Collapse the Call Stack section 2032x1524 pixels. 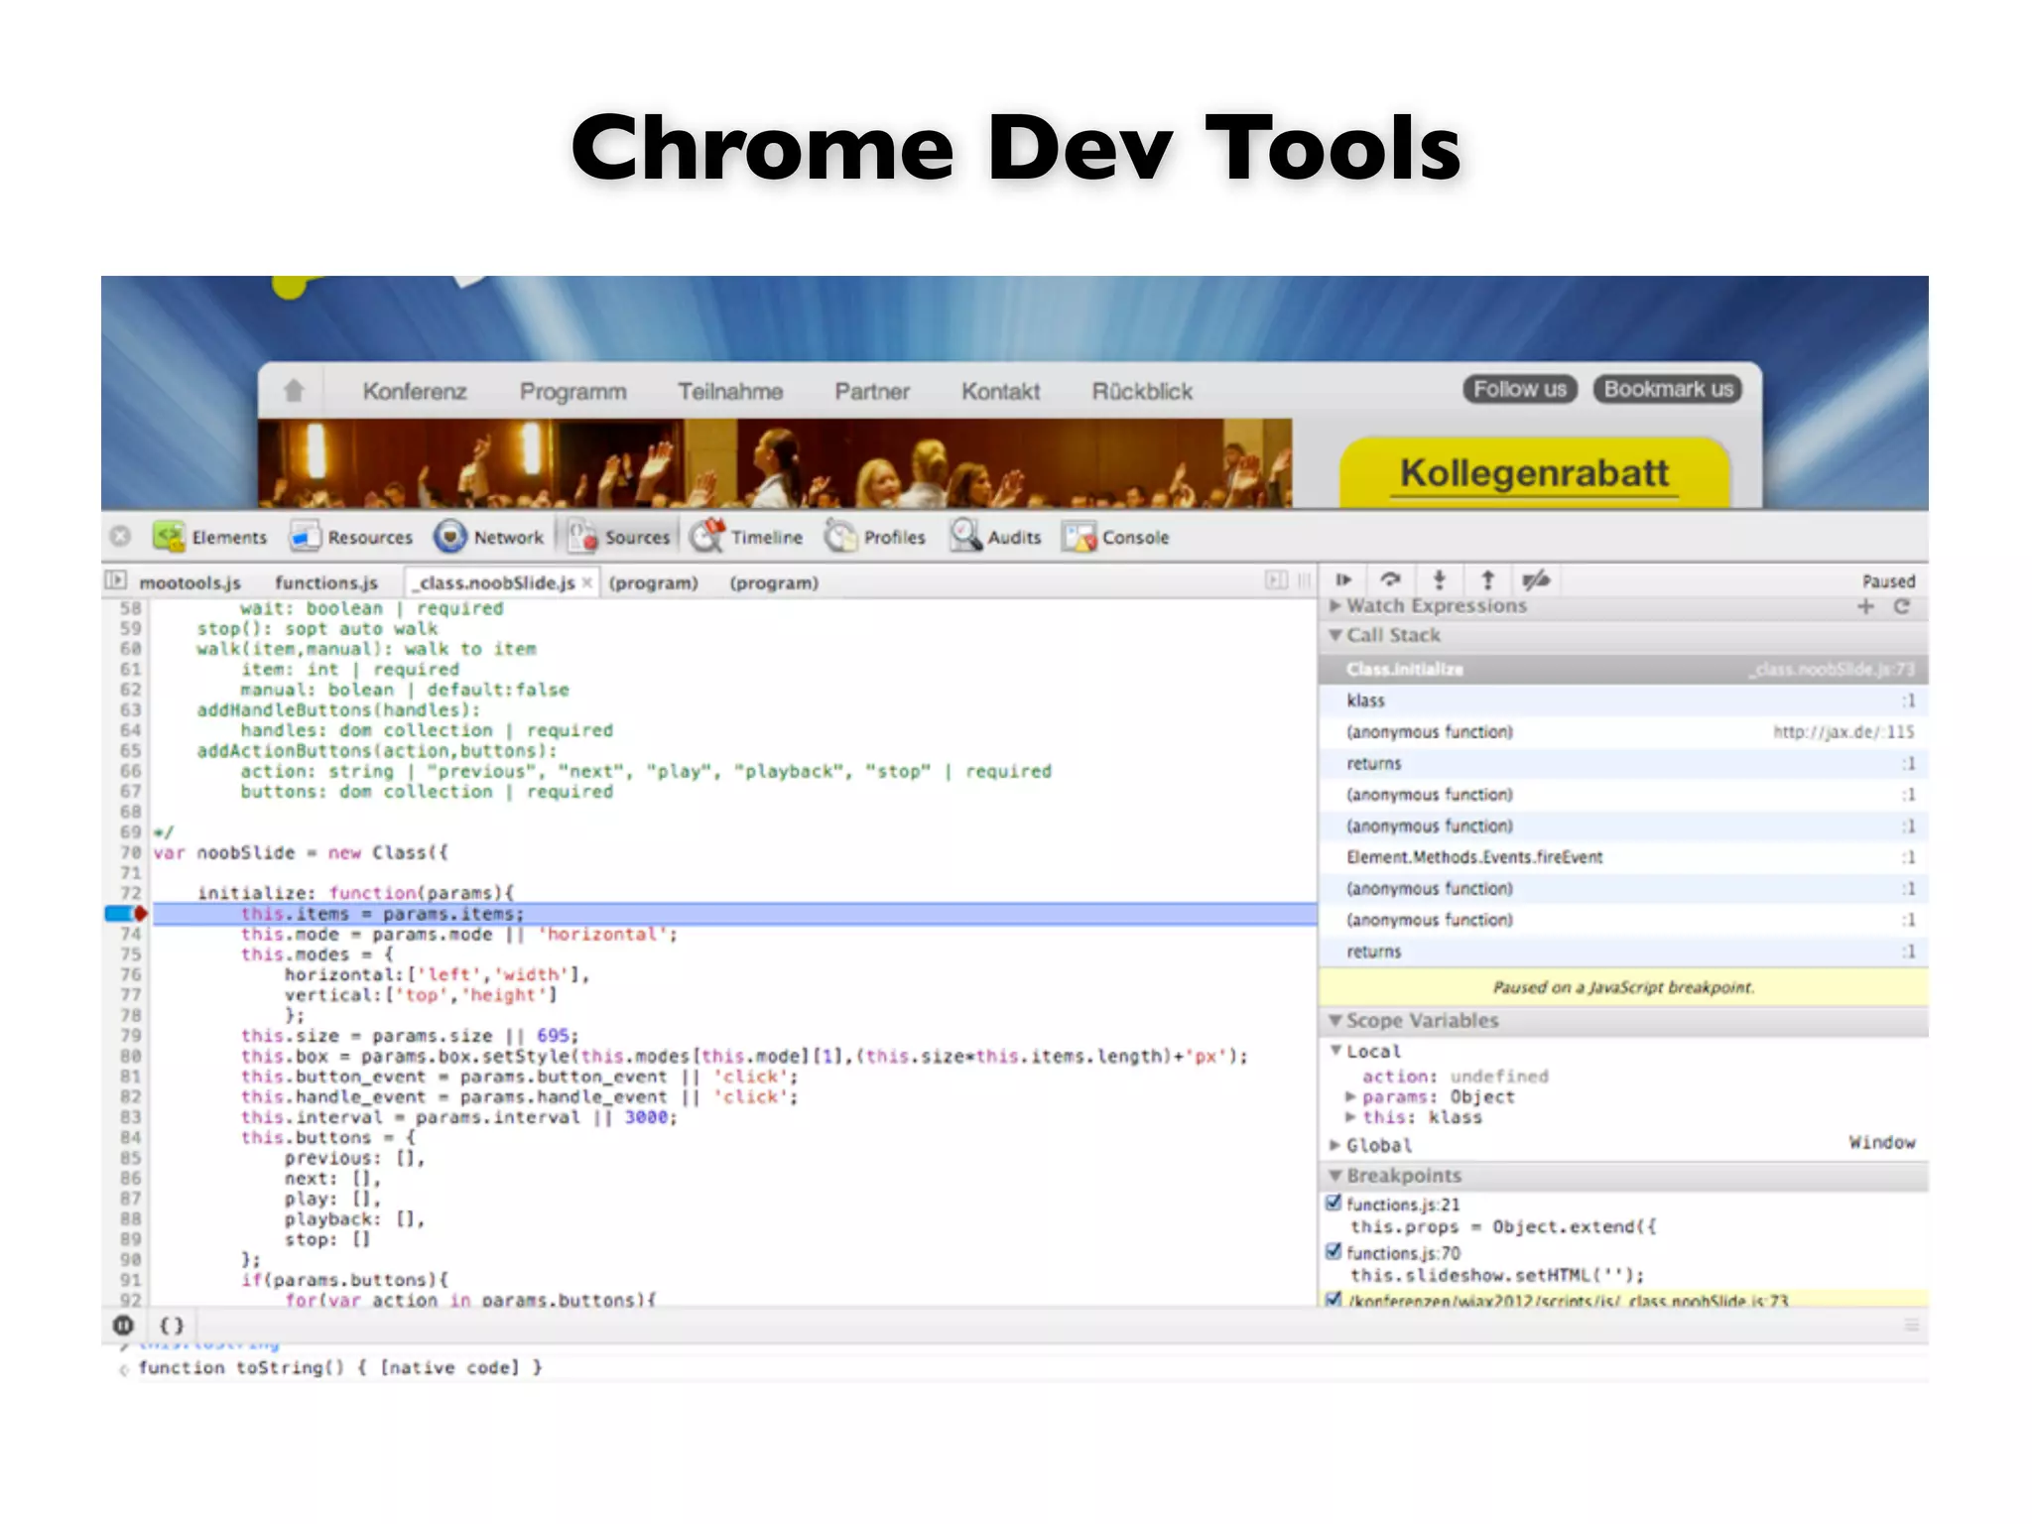click(x=1335, y=635)
